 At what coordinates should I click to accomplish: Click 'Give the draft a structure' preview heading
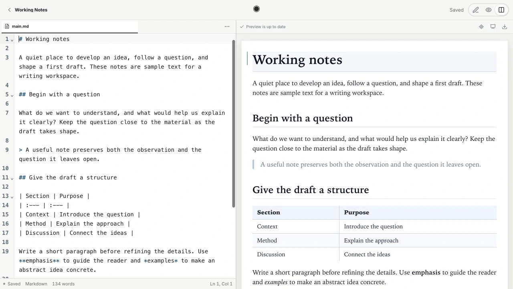pyautogui.click(x=311, y=190)
